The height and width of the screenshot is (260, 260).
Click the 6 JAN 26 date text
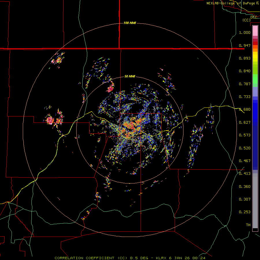click(x=180, y=258)
